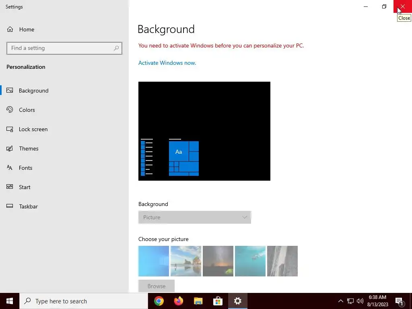Viewport: 412px width, 309px height.
Task: Restore down the Settings window
Action: [384, 6]
